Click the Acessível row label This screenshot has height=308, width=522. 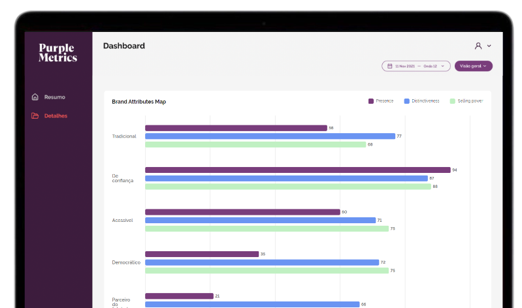point(122,220)
